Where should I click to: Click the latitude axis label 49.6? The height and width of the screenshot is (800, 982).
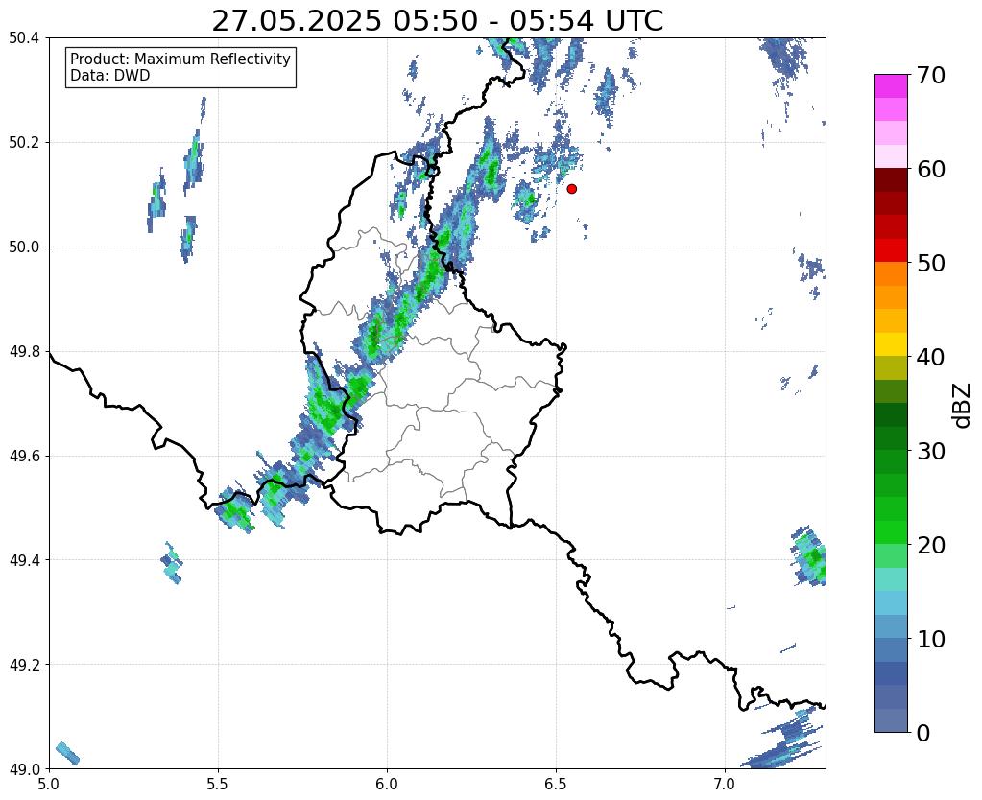(x=24, y=456)
